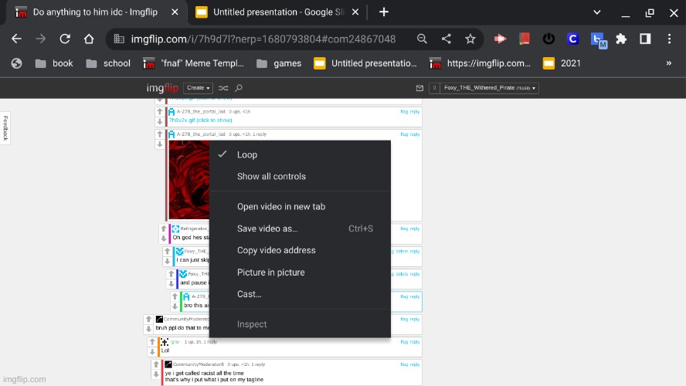Screen dimensions: 686x386
Task: Upvote the 'bruh ppl do that' comment
Action: (149, 319)
